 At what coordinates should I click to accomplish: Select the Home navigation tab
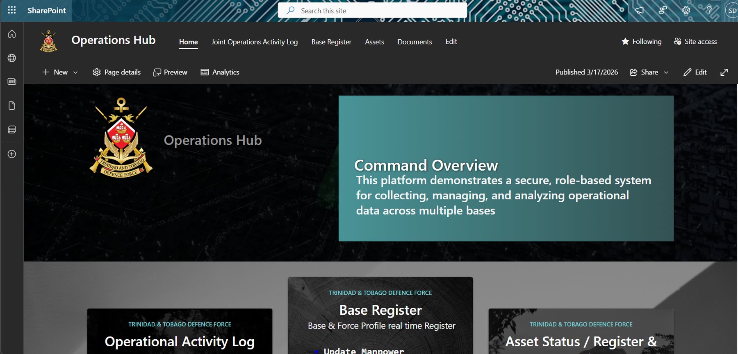click(x=189, y=42)
